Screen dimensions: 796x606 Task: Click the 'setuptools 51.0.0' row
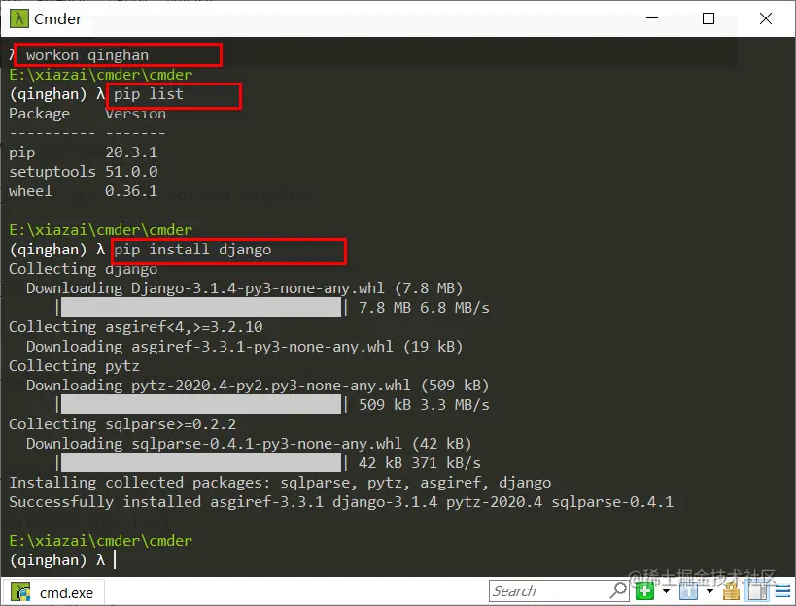pyautogui.click(x=84, y=172)
